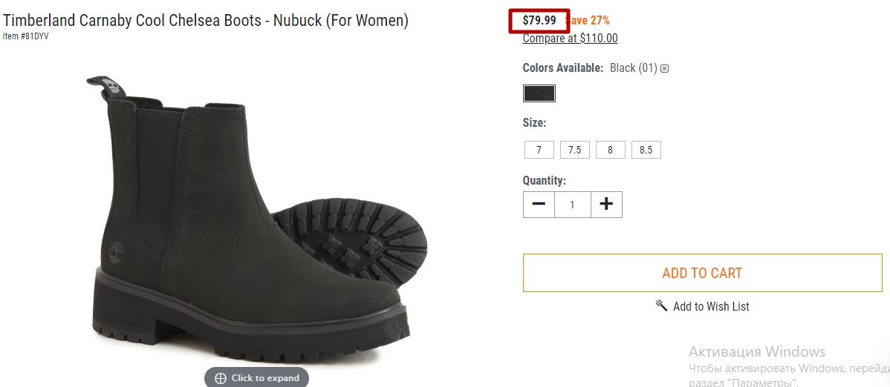Pick size 8.5
The image size is (890, 387).
(x=646, y=150)
